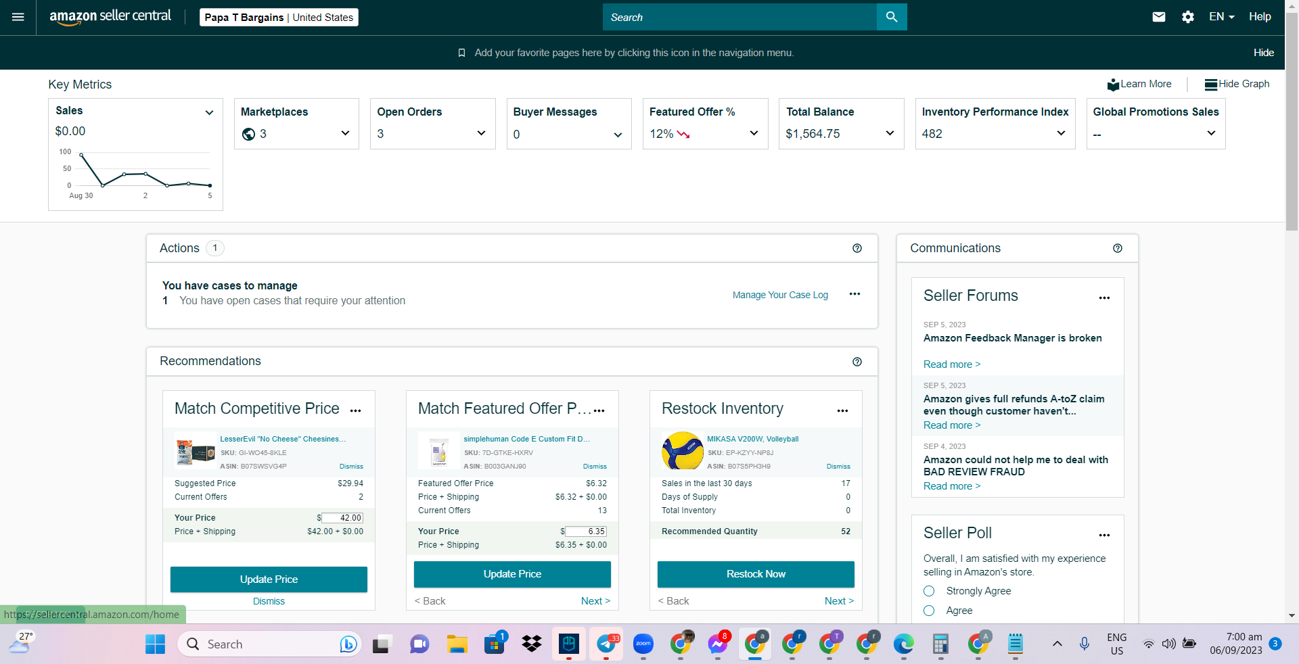Open the LesserEvil "No Cheese" product link
The image size is (1299, 664).
point(283,439)
